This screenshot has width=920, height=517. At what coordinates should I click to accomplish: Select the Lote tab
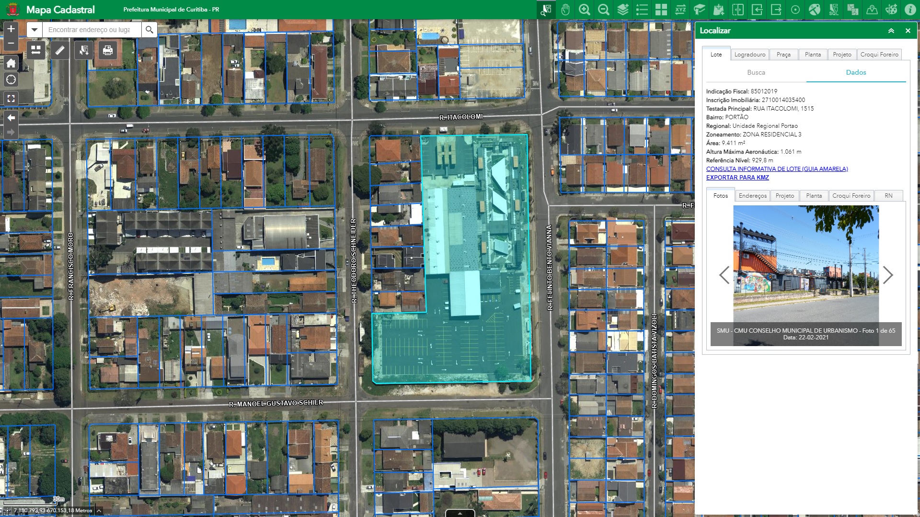click(716, 54)
